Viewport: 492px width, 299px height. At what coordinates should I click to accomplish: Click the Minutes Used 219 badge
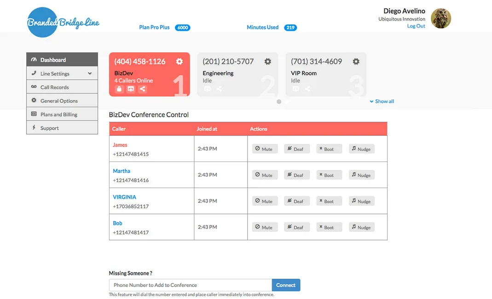coord(290,27)
